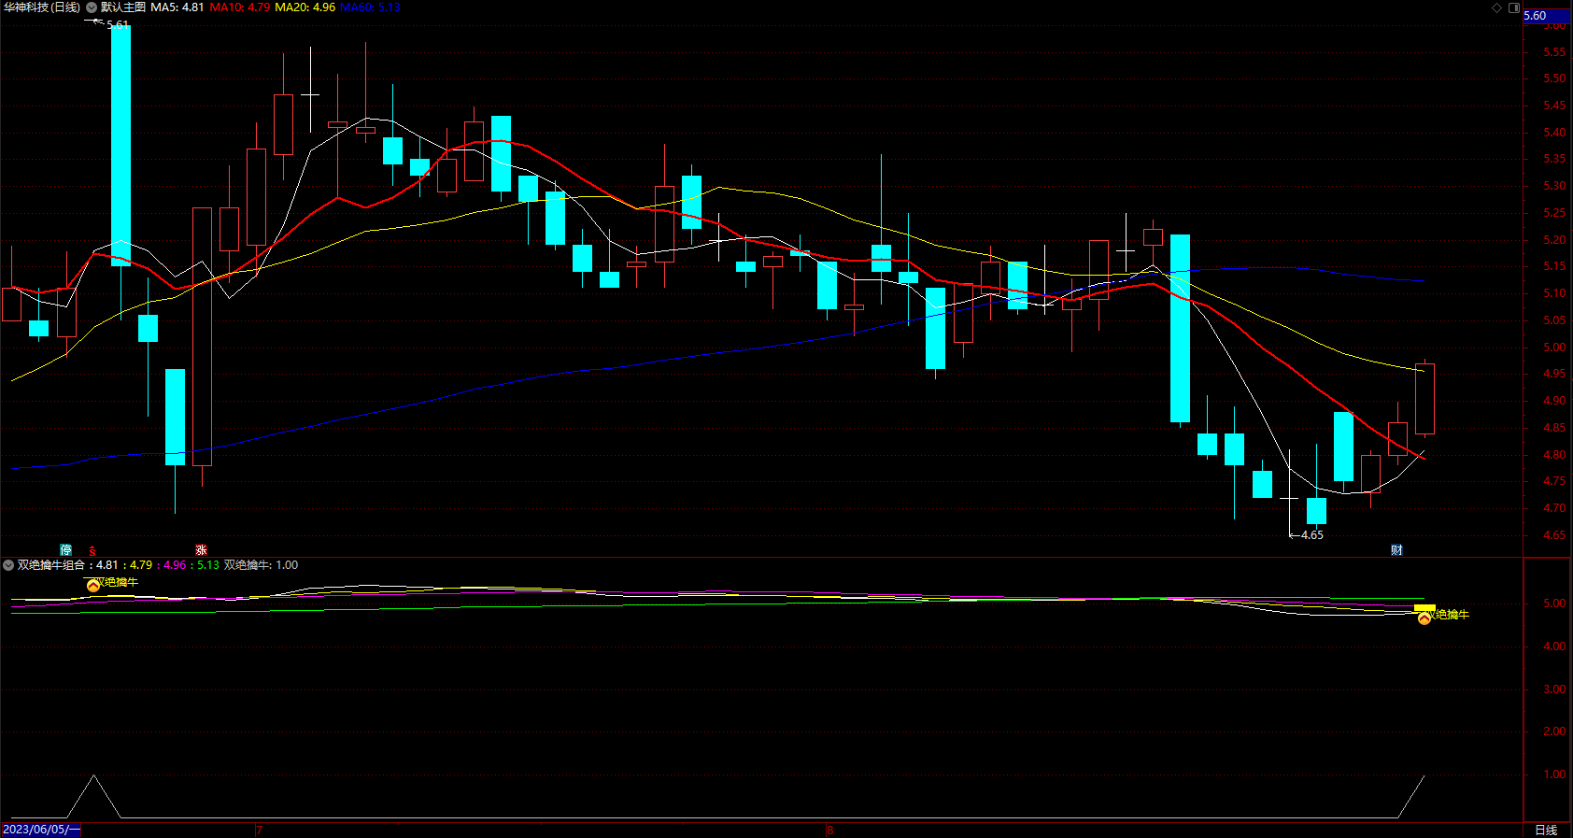The width and height of the screenshot is (1573, 838).
Task: Click the left 双绝擒牛 signal arrow icon
Action: pos(93,586)
